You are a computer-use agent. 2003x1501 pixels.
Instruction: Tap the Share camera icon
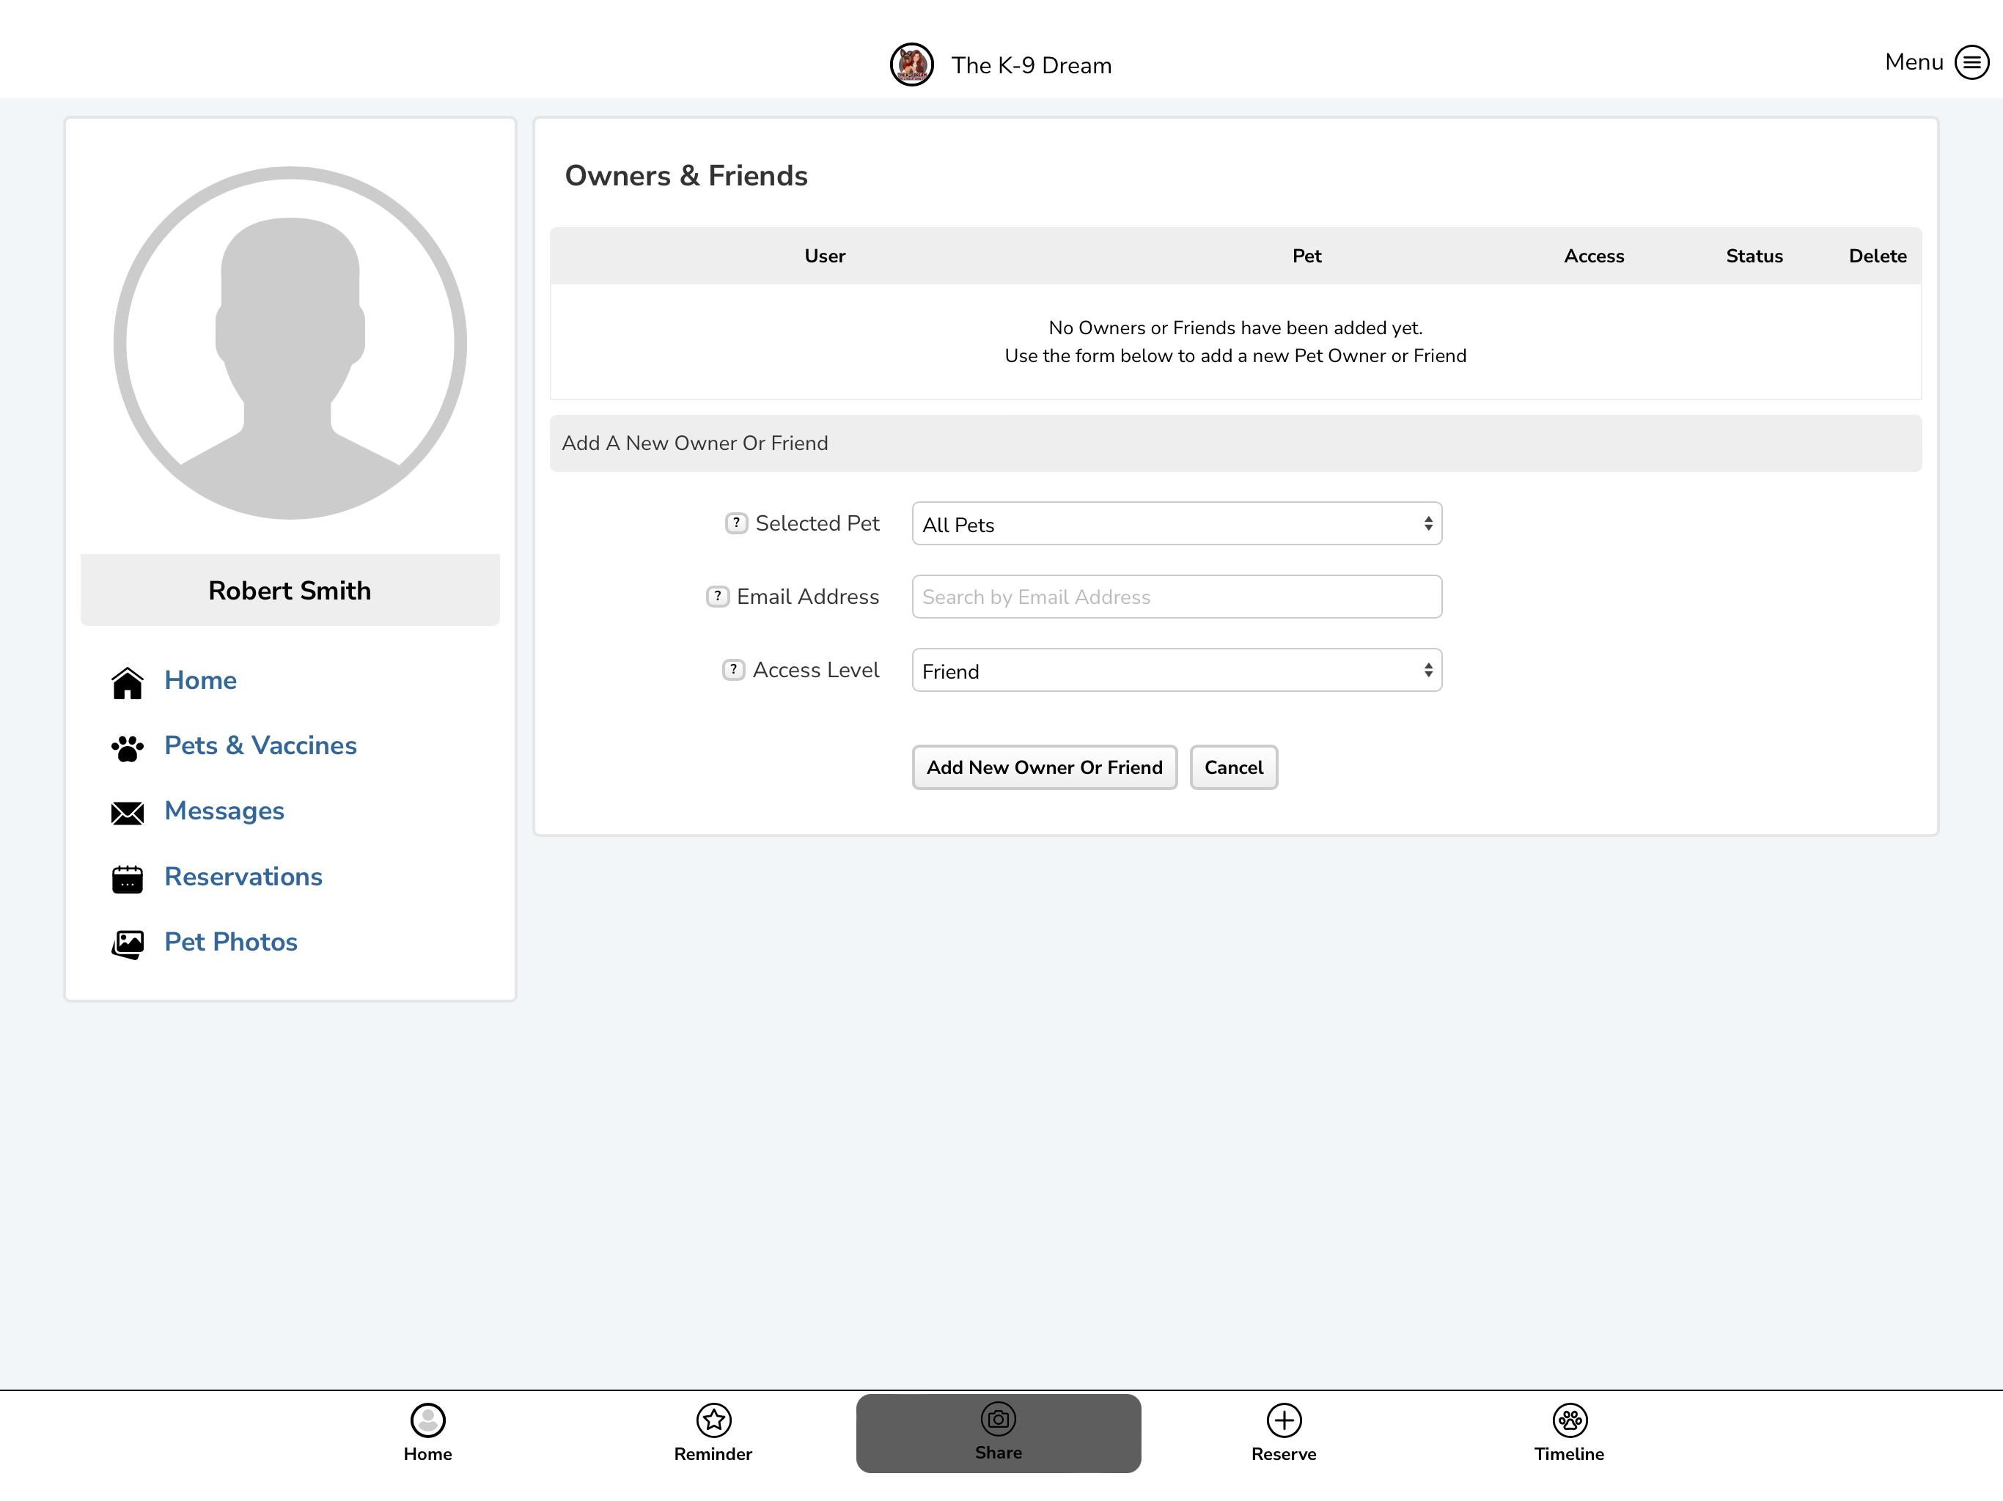point(999,1419)
